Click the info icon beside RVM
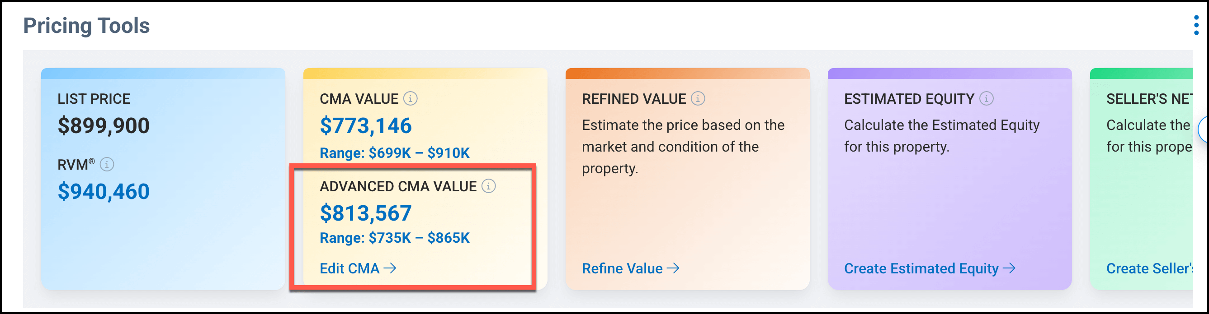The image size is (1209, 314). click(x=107, y=165)
